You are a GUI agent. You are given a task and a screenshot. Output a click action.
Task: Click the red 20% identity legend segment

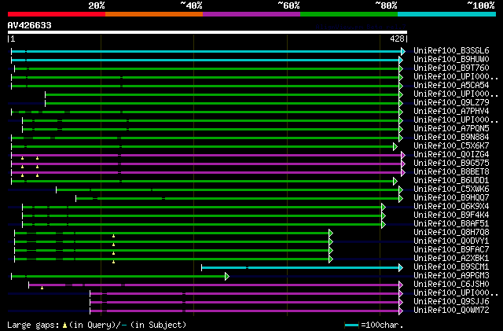tap(57, 14)
